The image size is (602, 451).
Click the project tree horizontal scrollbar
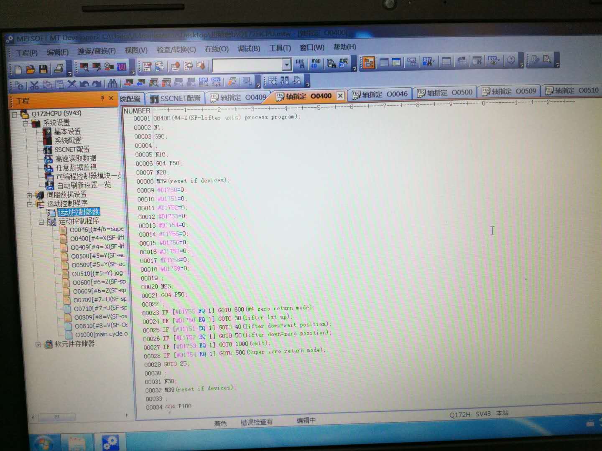click(x=57, y=416)
